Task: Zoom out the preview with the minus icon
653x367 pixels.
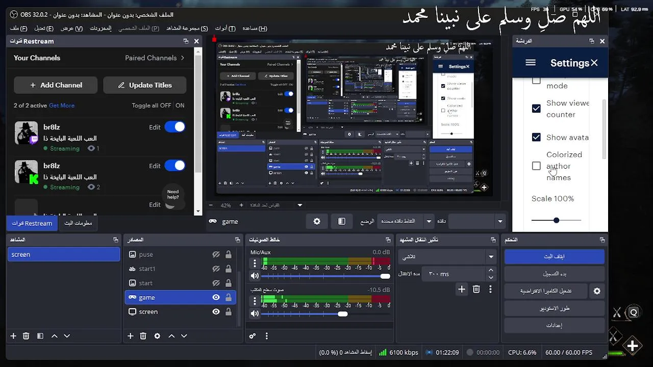Action: pos(211,205)
